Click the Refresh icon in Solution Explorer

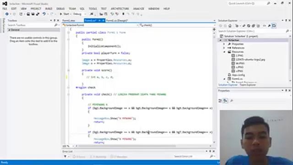(x=249, y=26)
